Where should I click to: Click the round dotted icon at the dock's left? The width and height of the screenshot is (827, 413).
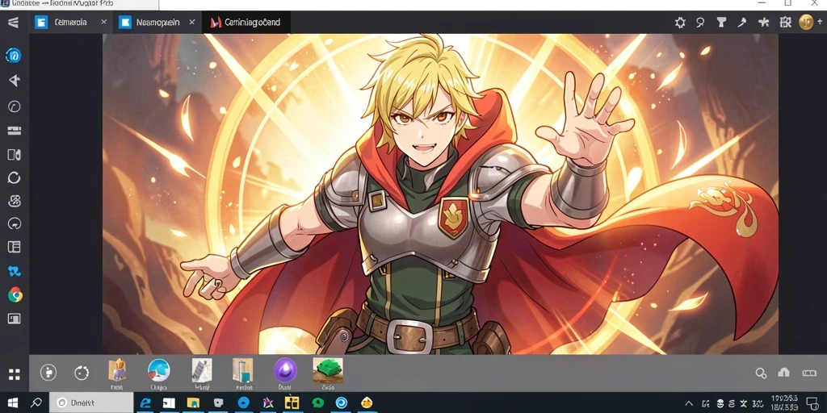click(48, 373)
